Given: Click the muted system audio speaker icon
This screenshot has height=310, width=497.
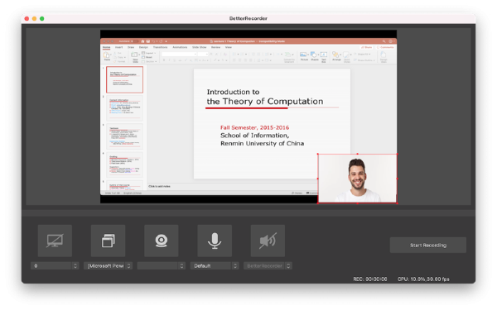Looking at the screenshot, I should pyautogui.click(x=268, y=241).
